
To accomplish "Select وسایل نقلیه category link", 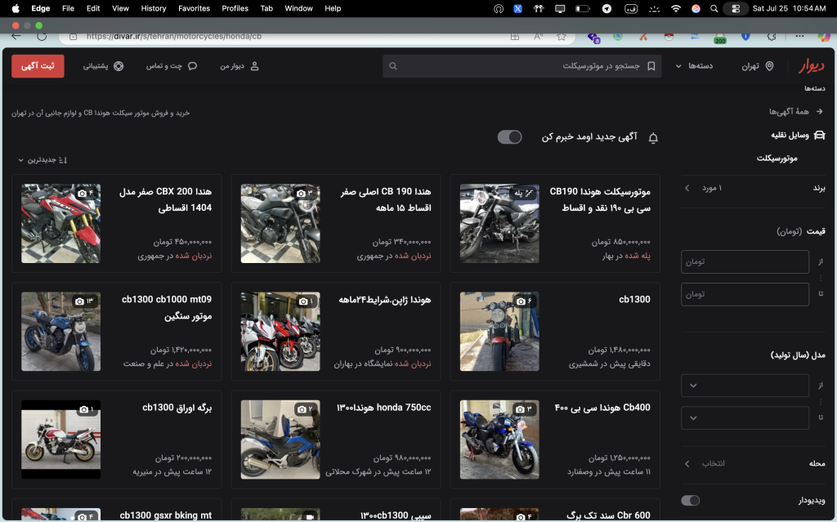I will click(x=790, y=136).
